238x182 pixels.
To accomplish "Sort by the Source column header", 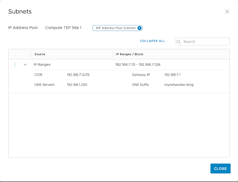I will pyautogui.click(x=40, y=54).
